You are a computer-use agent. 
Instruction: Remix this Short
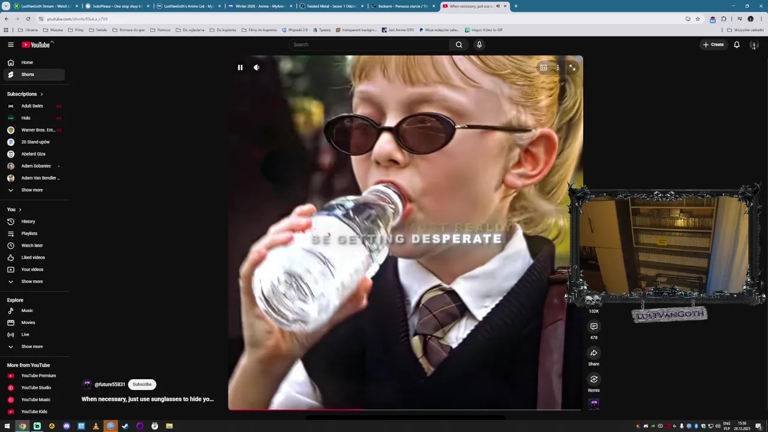(x=594, y=379)
